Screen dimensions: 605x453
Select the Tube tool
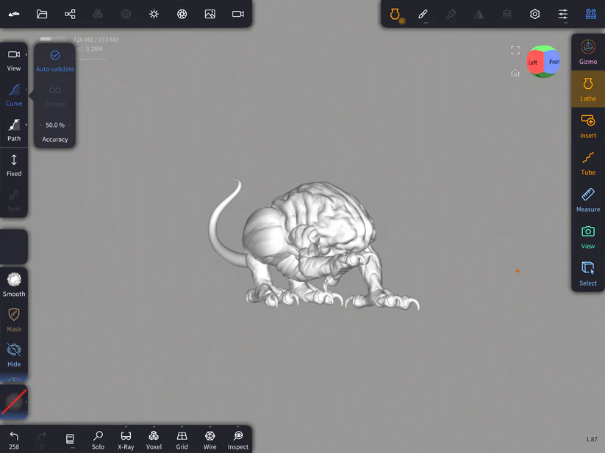(x=588, y=163)
